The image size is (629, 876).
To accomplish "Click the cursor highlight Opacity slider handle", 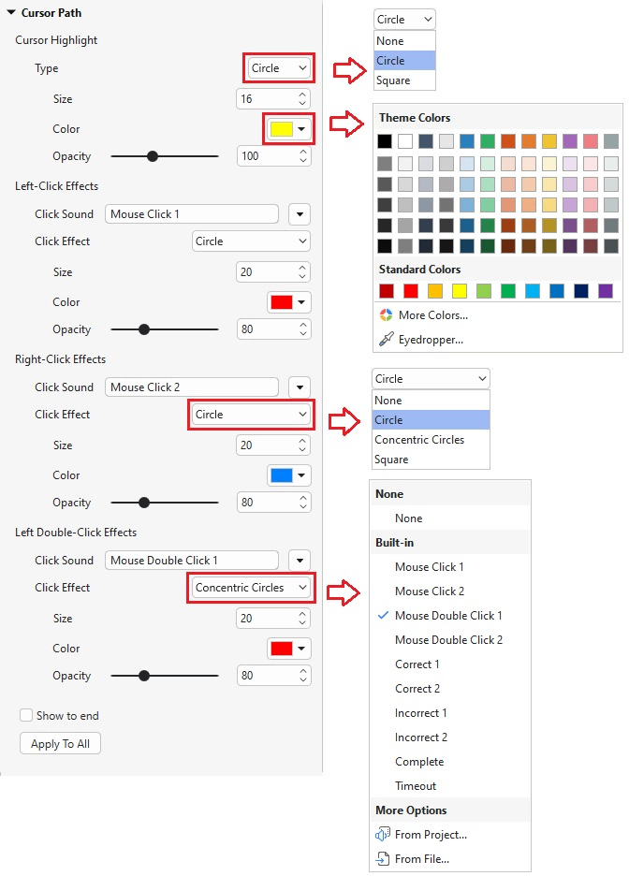I will click(153, 156).
